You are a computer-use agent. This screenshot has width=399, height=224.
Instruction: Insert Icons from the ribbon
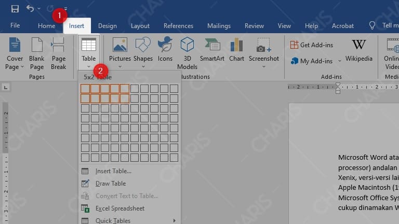[x=165, y=50]
